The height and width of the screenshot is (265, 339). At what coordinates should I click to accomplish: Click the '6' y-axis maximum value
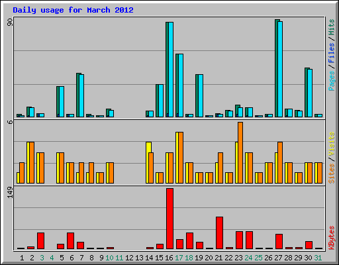(x=10, y=122)
